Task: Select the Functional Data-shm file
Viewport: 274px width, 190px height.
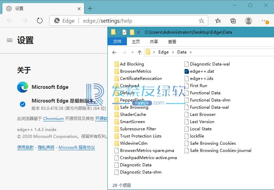Action: [207, 100]
